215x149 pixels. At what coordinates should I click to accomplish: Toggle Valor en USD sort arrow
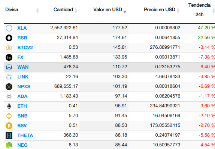[125, 12]
